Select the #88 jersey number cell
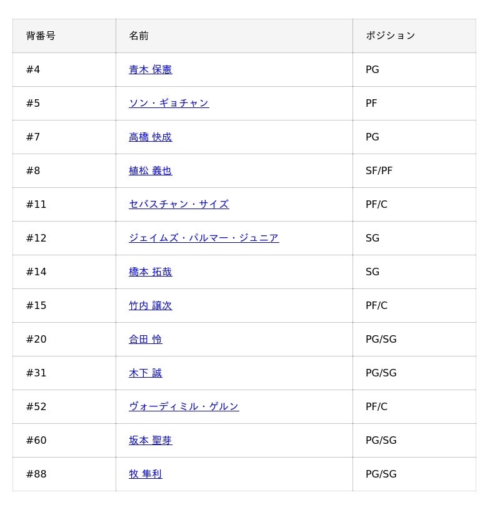Image resolution: width=500 pixels, height=510 pixels. 64,474
